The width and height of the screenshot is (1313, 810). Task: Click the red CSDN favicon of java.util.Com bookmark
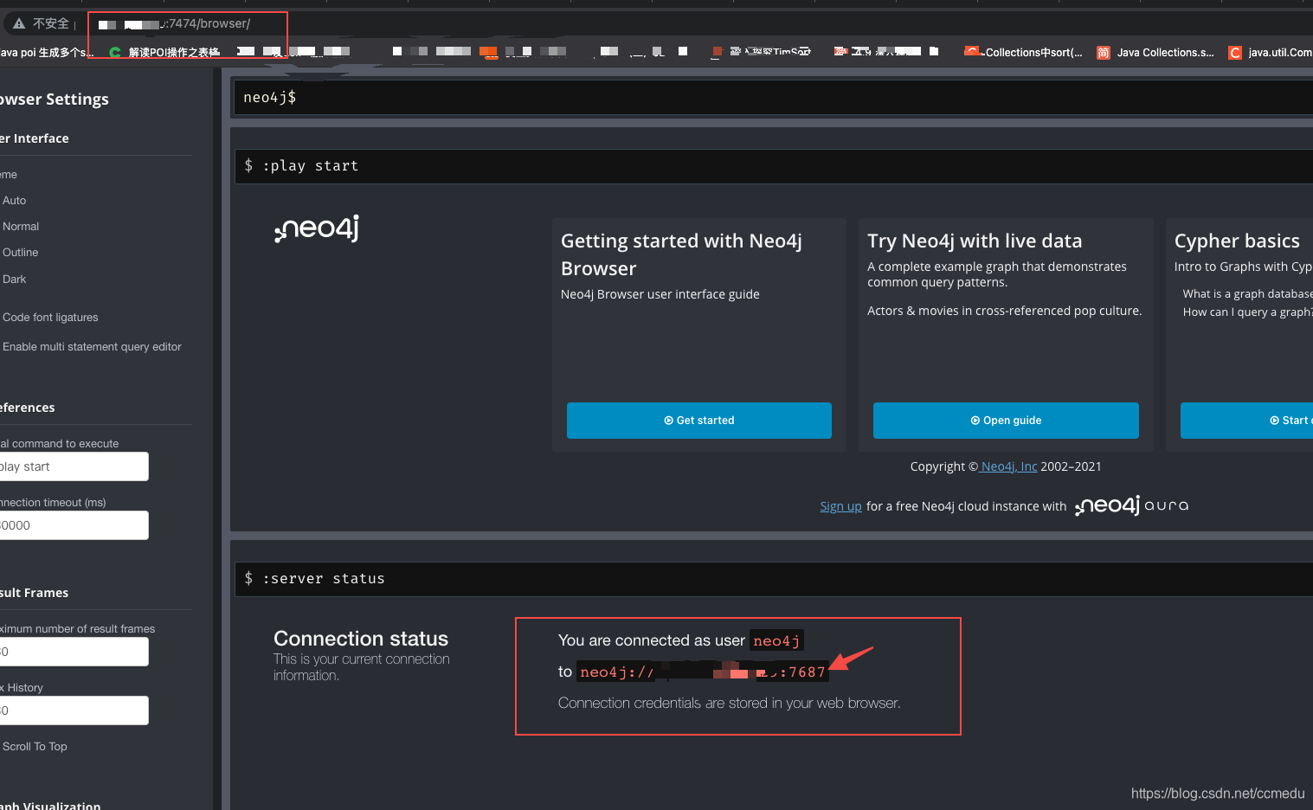point(1234,52)
